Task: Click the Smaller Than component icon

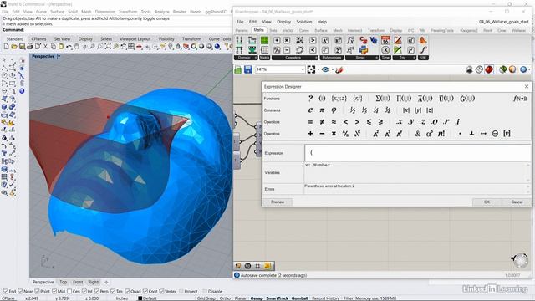Action: pos(313,50)
